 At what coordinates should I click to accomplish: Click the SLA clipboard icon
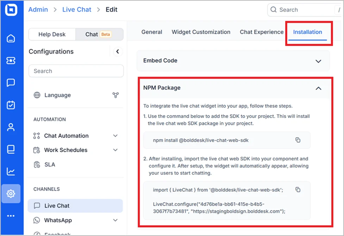click(x=37, y=164)
